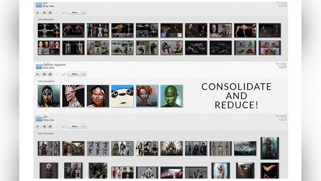This screenshot has height=181, width=321.
Task: Play slideshow for the 3D folder
Action: tap(37, 12)
